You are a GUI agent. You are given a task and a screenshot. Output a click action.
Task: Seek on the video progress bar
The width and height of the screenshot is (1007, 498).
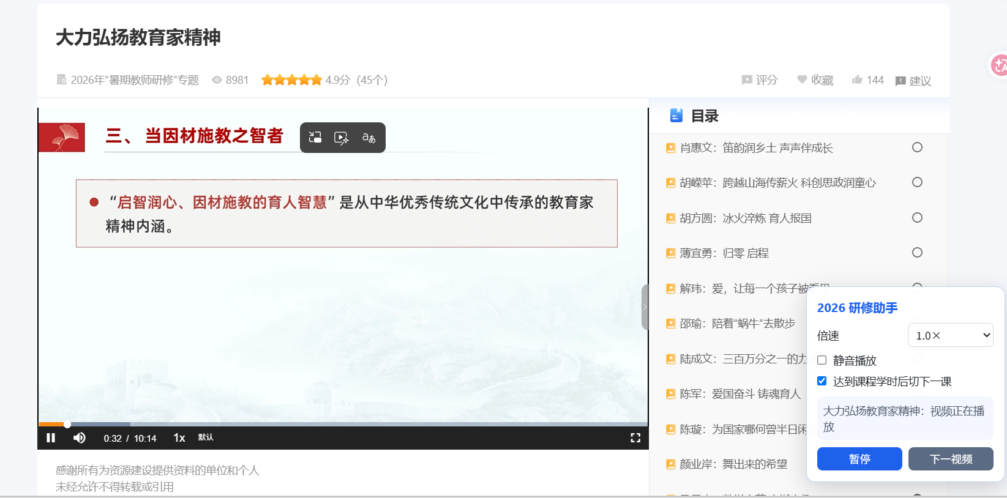(x=343, y=424)
